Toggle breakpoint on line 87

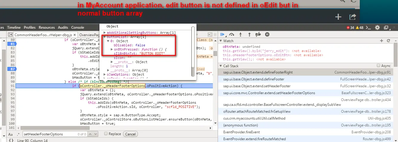coord(12,69)
